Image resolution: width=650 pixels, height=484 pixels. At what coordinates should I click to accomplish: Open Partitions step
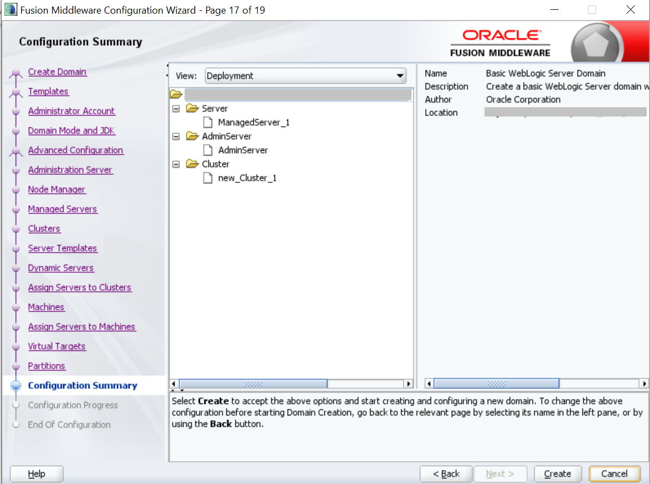46,366
